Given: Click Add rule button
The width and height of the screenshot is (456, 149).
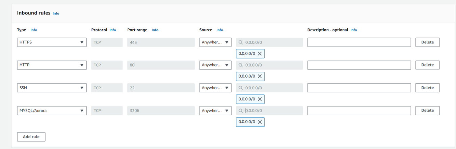Looking at the screenshot, I should (31, 137).
